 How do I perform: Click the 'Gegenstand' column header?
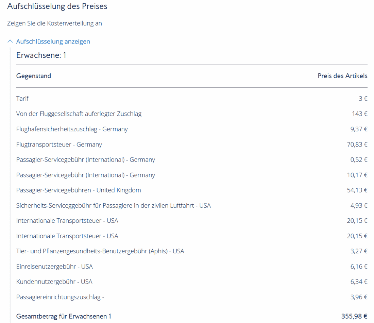[34, 76]
